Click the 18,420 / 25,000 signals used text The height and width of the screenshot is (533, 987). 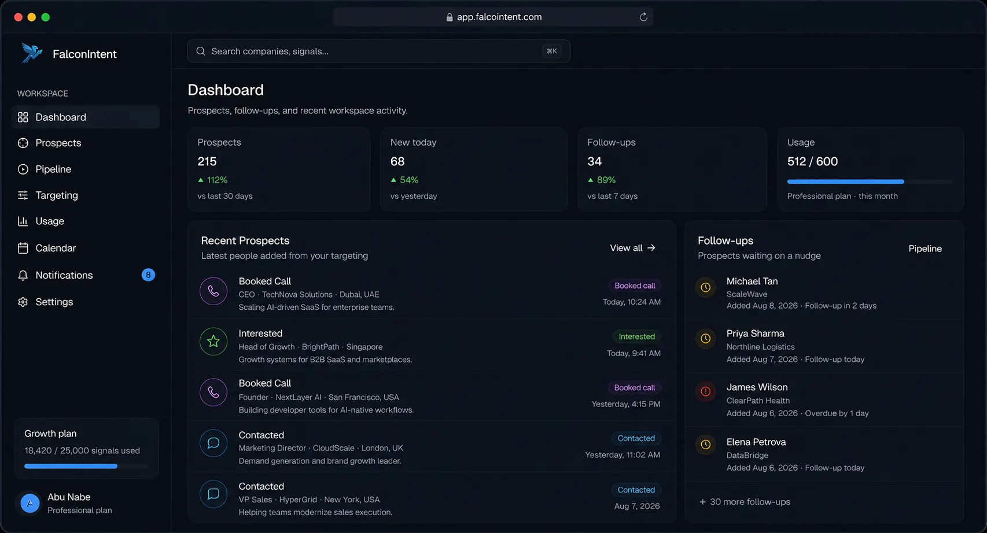click(82, 450)
